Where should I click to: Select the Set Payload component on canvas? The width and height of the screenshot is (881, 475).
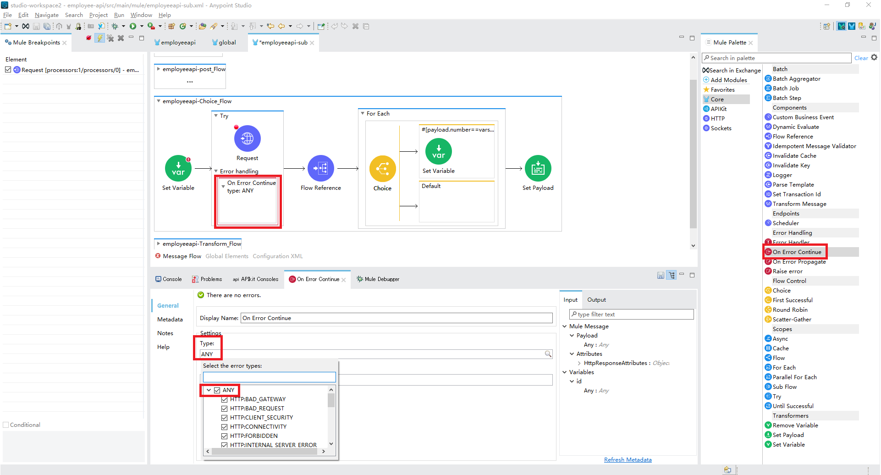point(538,168)
